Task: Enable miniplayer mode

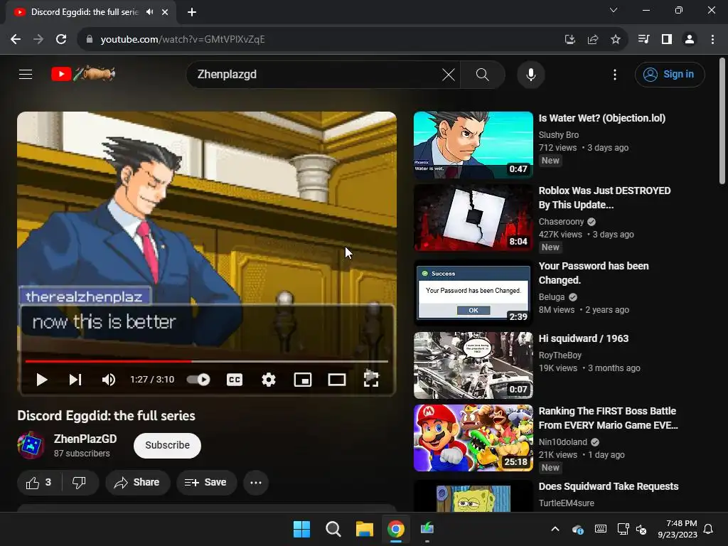Action: pos(303,380)
